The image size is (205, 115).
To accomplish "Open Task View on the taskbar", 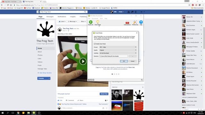I will coord(13,113).
